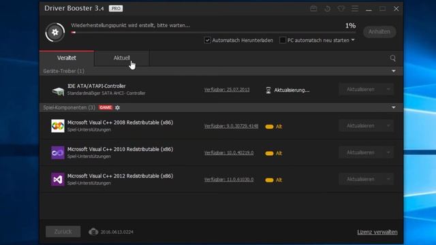Image resolution: width=436 pixels, height=245 pixels.
Task: Click the yellow Alt tag of Visual C++ 2008
Action: coord(274,127)
